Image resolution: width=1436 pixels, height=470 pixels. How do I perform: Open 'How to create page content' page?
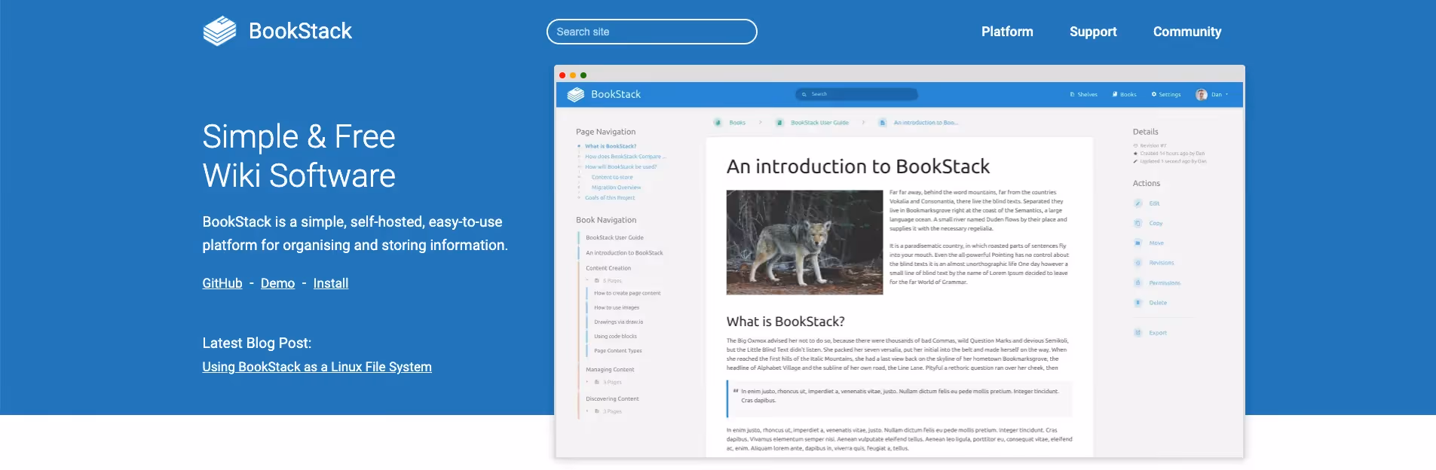pos(627,293)
